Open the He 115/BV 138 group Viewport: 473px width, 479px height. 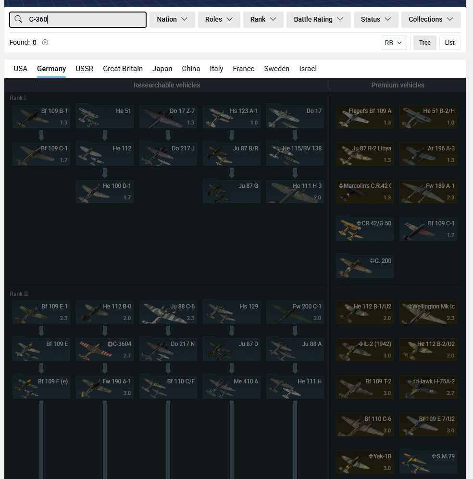tap(295, 154)
